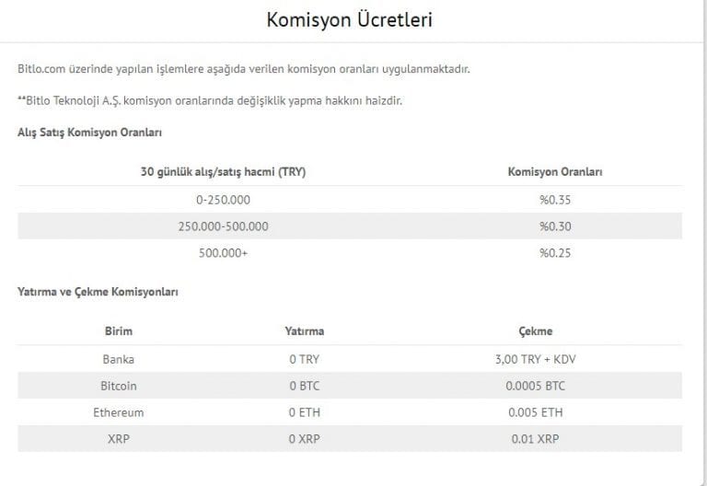
Task: Click the Komisyon Oranları column header
Action: [x=555, y=172]
